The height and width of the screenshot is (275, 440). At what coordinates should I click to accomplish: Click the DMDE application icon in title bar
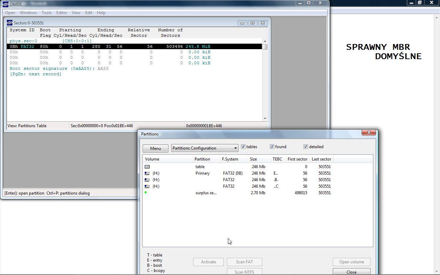5,4
